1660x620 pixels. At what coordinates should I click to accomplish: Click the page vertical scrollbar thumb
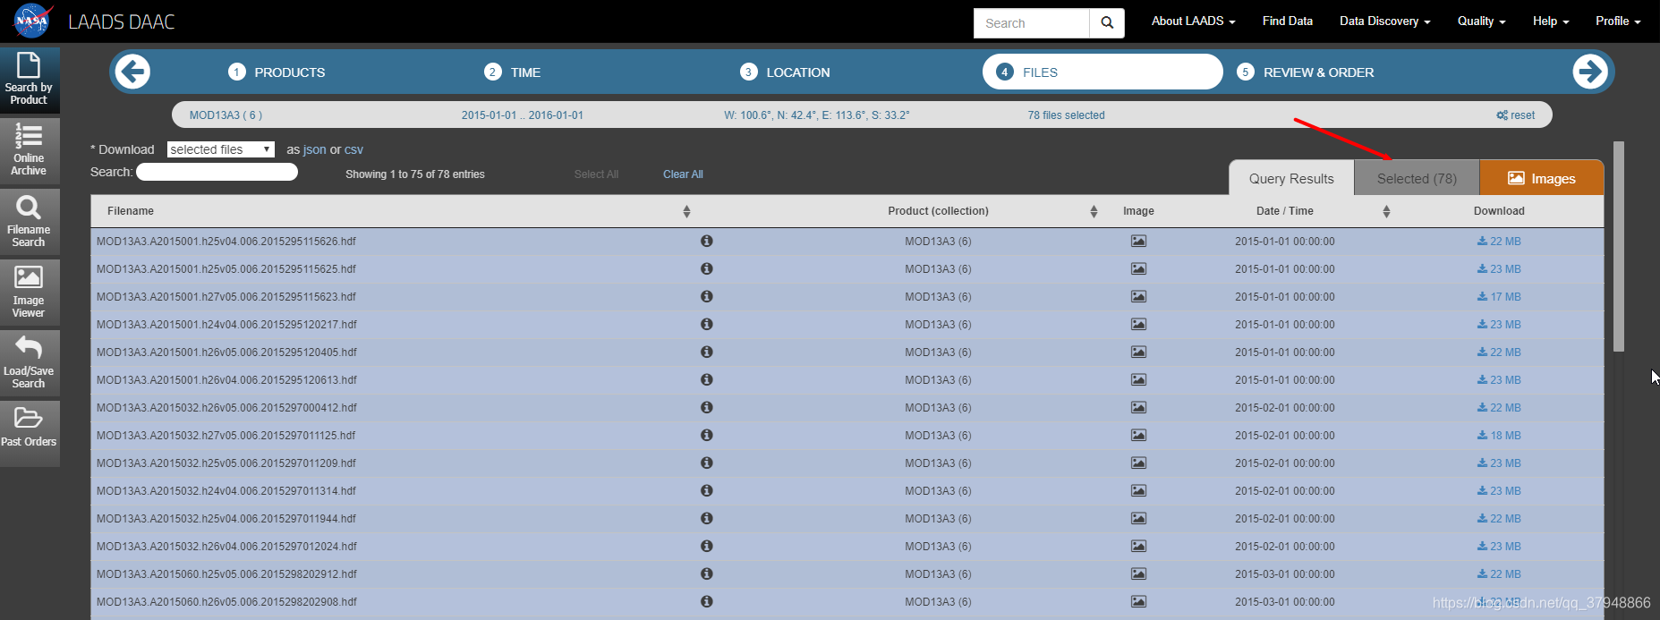click(x=1618, y=246)
